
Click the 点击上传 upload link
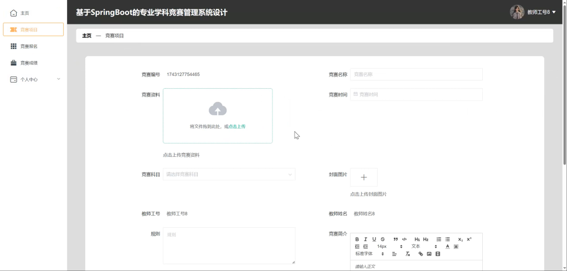click(x=237, y=127)
